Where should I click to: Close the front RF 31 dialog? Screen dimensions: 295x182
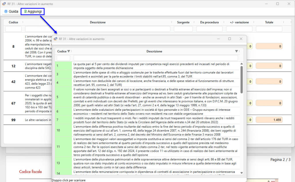241,39
